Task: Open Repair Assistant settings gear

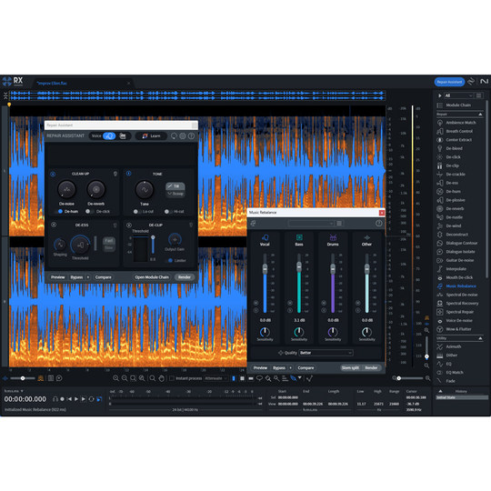Action: click(182, 135)
